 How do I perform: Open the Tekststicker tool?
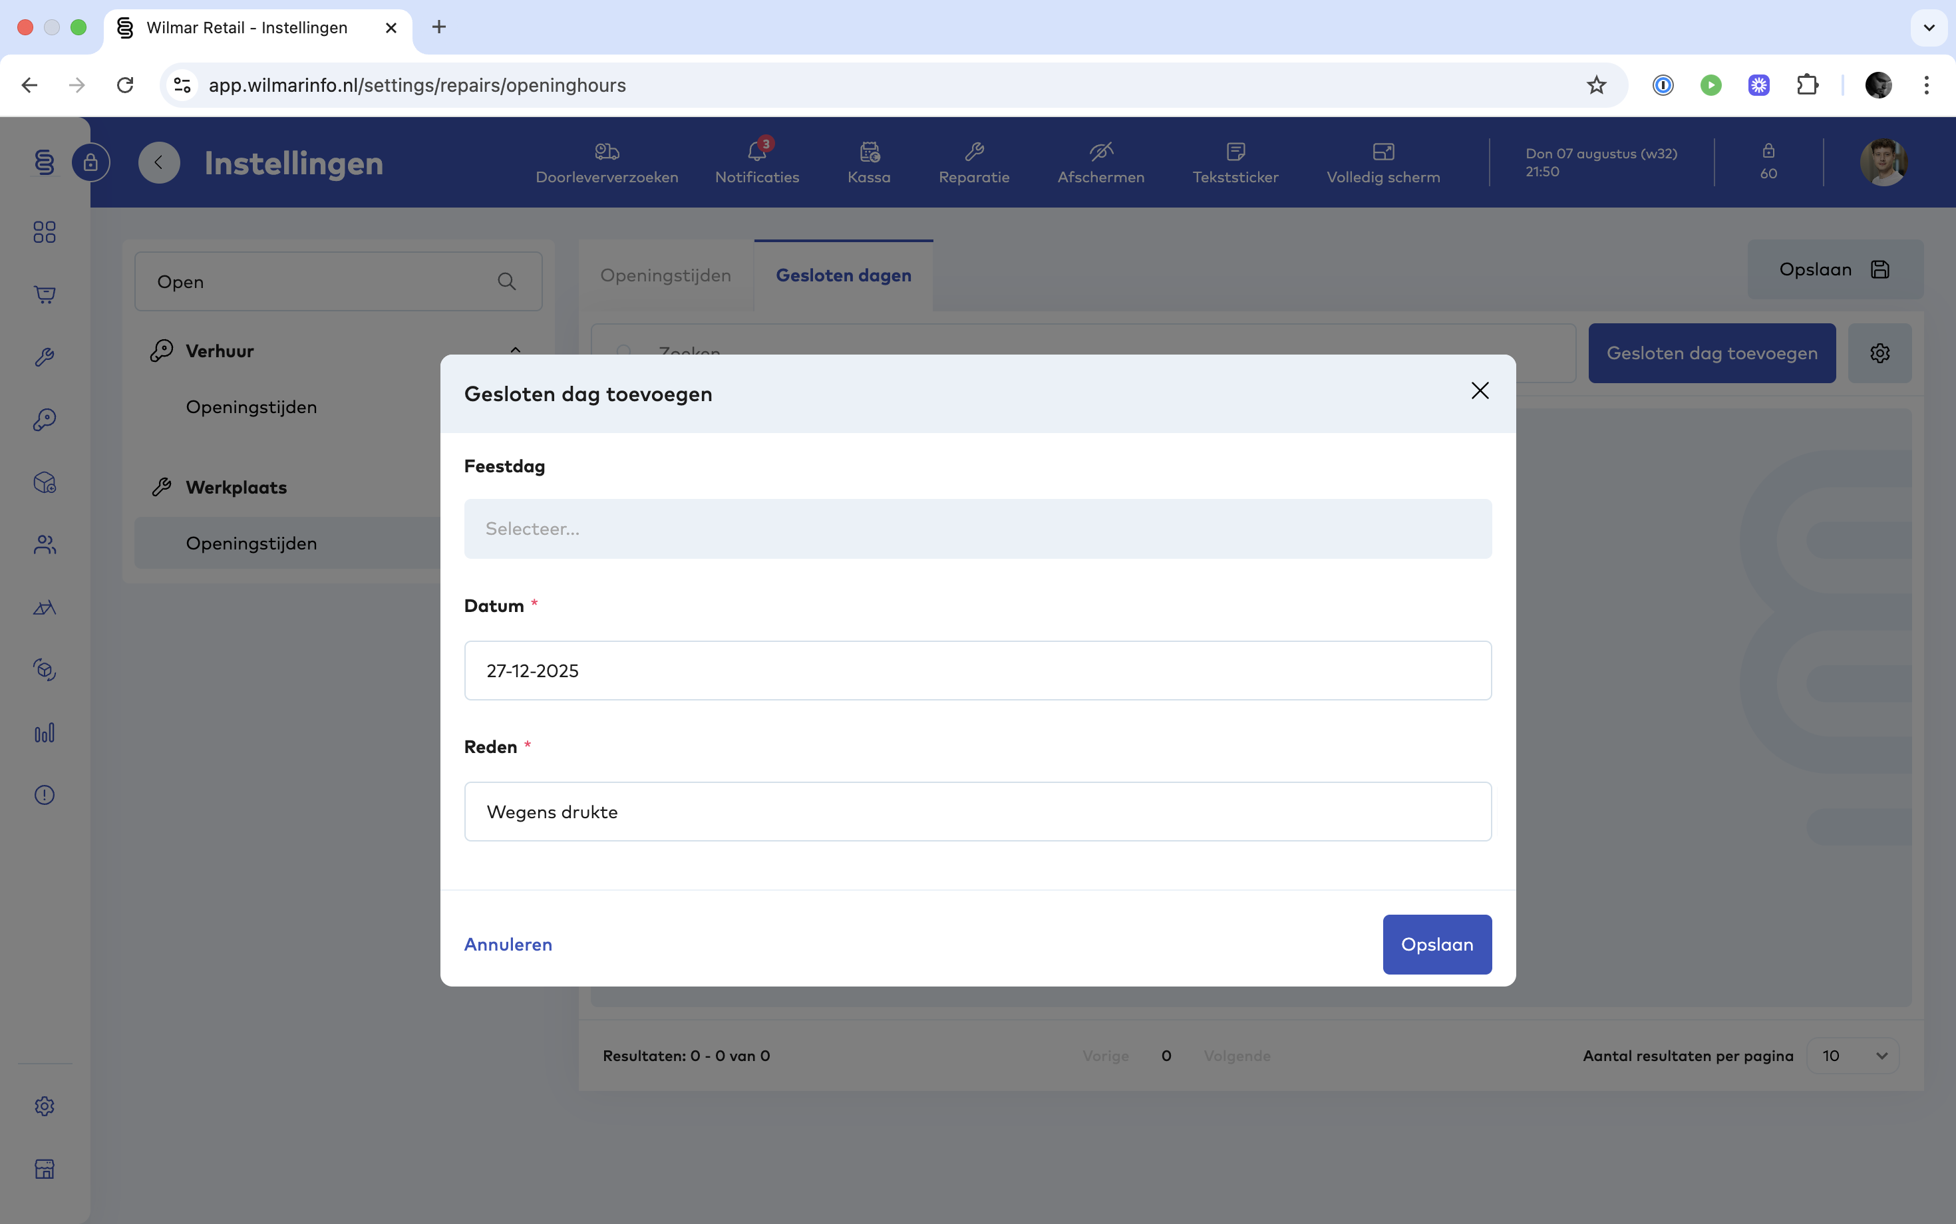(1235, 163)
